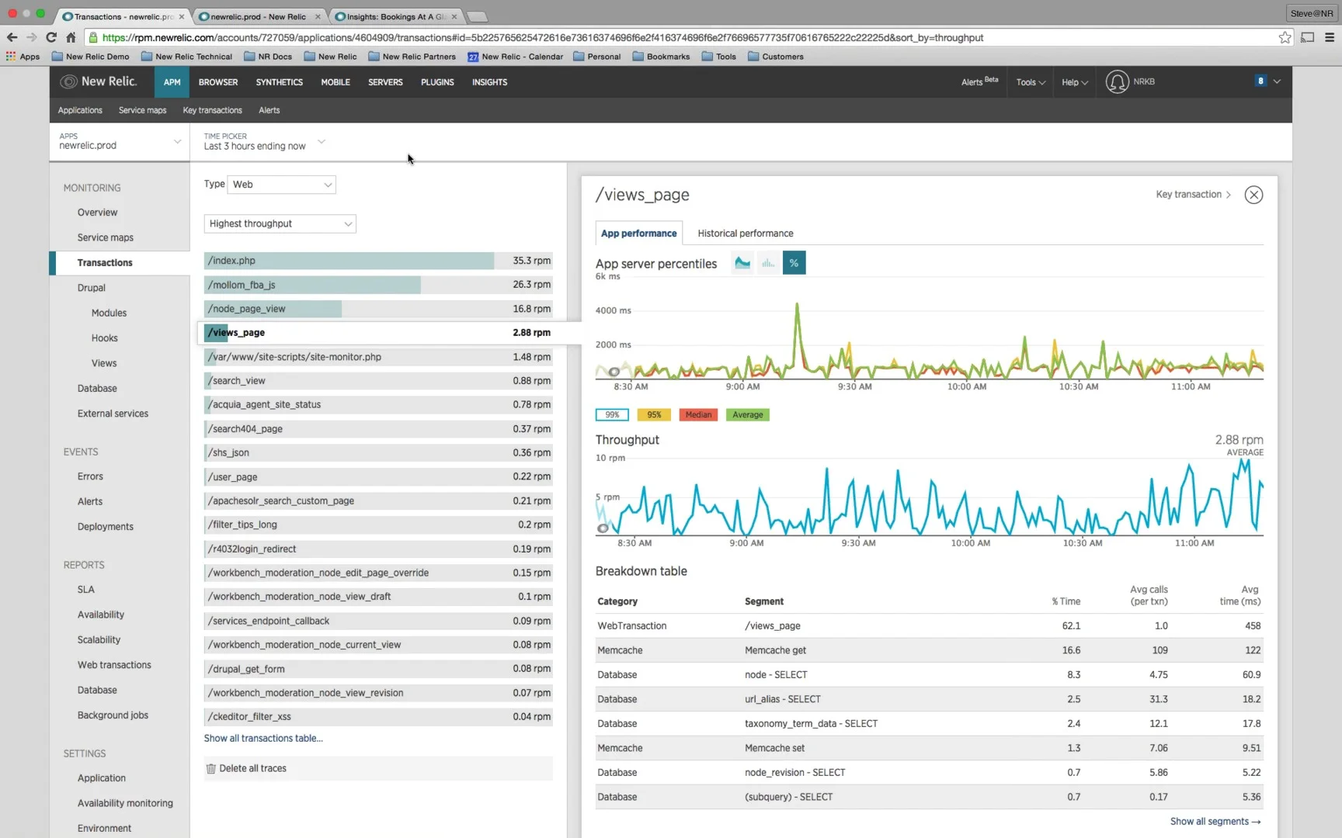
Task: Close the Insights: Bookings browser tab
Action: pos(454,16)
